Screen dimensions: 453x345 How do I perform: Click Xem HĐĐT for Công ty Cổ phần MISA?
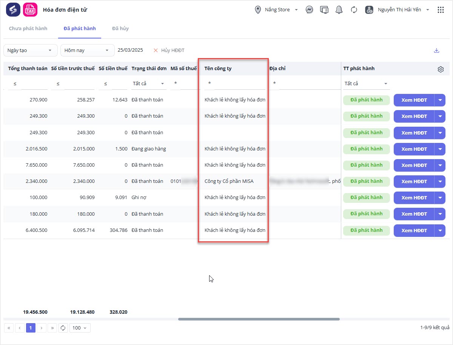click(414, 181)
